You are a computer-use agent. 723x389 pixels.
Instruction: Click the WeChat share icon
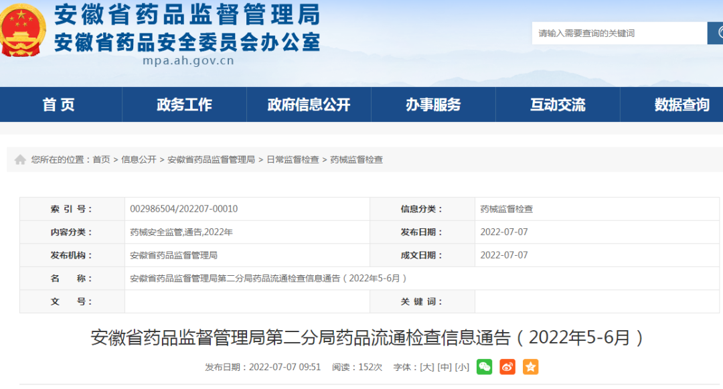[484, 367]
